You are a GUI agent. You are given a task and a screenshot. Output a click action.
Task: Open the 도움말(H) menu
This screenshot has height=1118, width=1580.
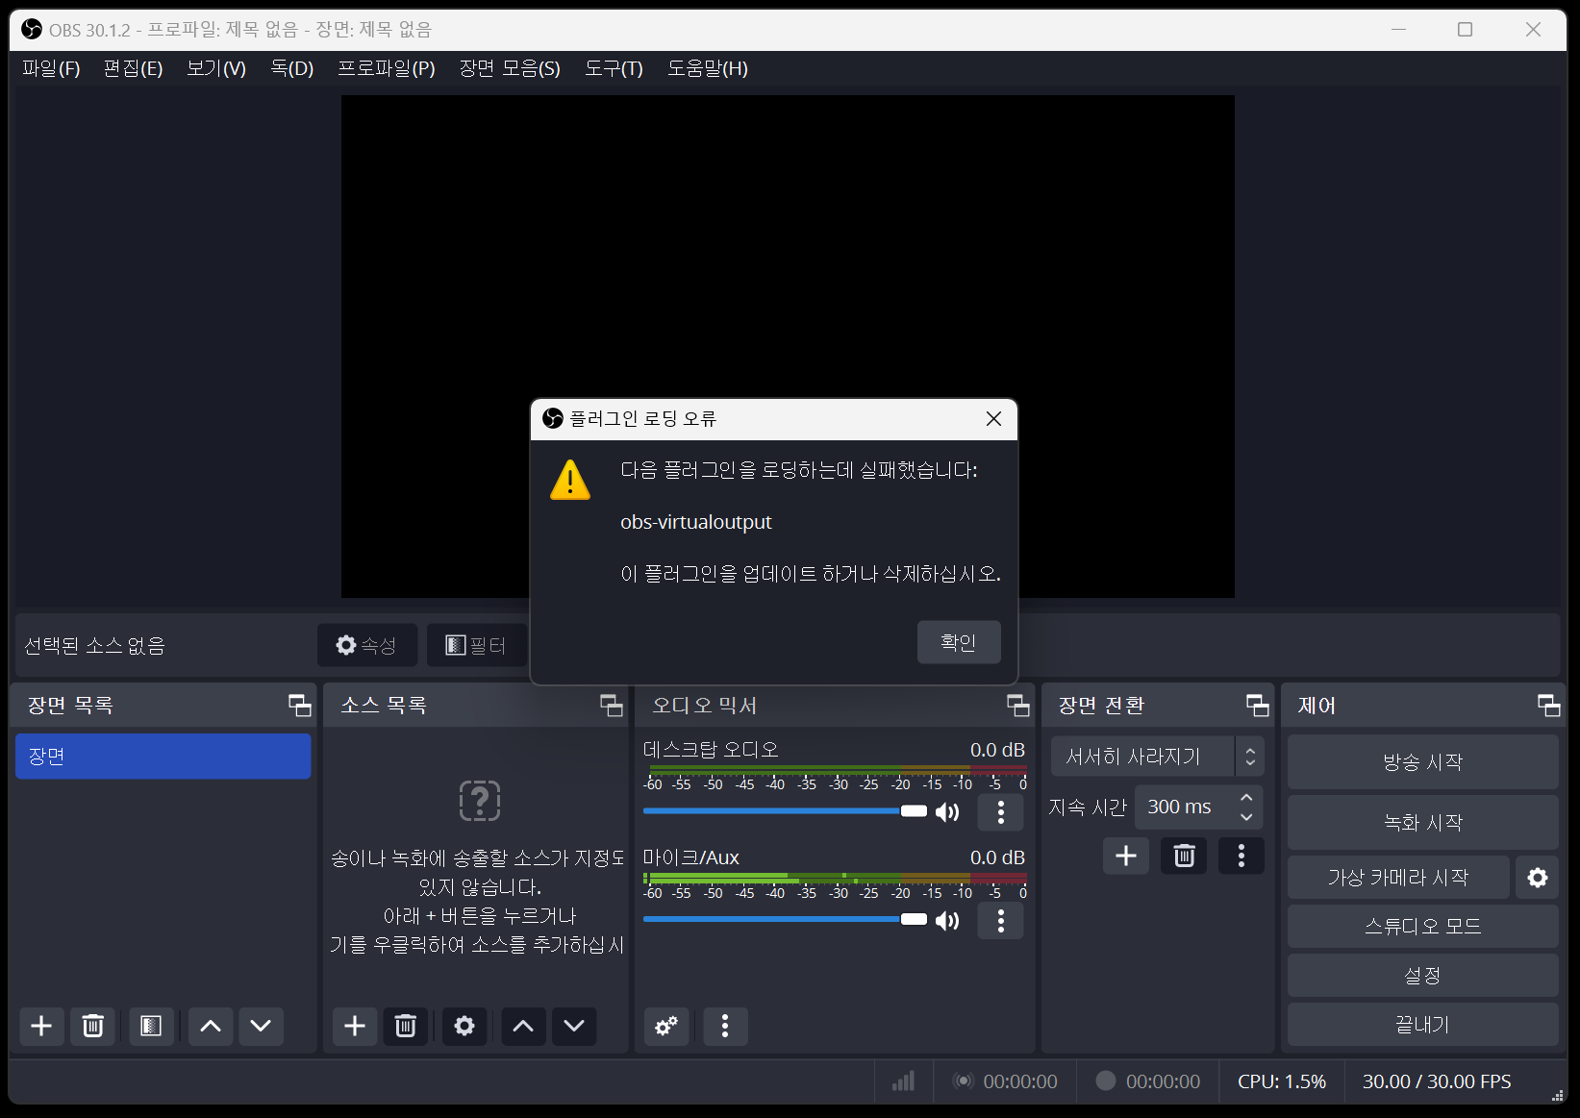click(x=708, y=68)
